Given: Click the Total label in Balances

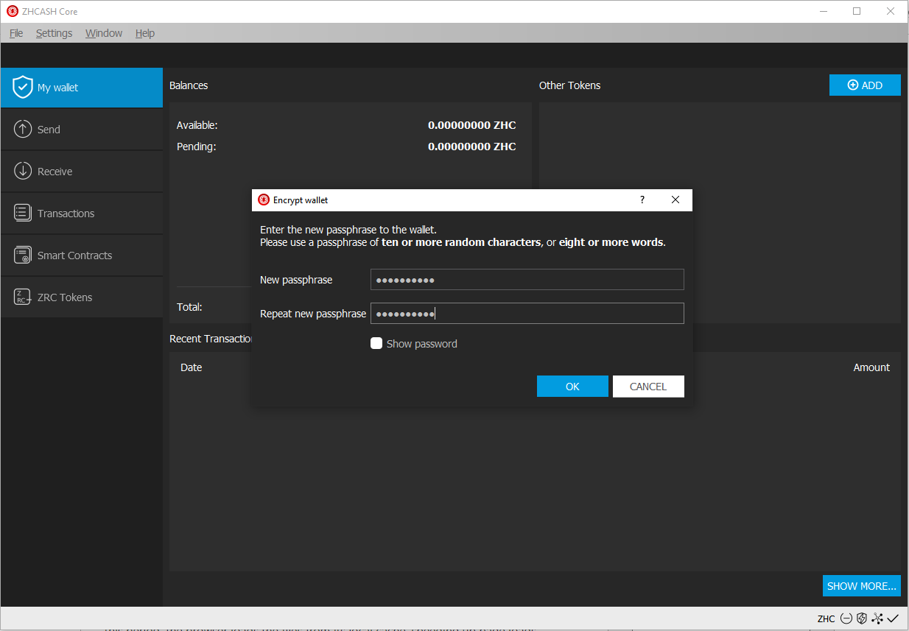Looking at the screenshot, I should tap(189, 307).
